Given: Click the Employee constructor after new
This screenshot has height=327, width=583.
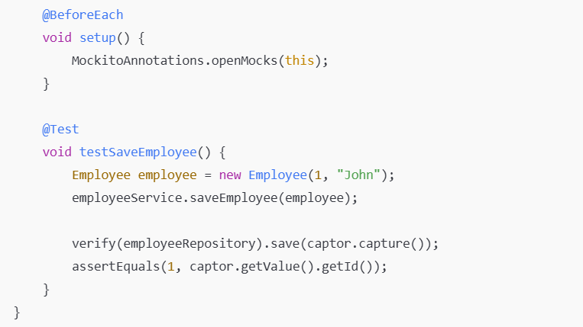Looking at the screenshot, I should click(277, 175).
